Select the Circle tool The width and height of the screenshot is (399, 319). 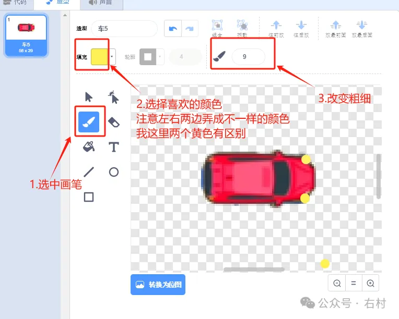click(114, 172)
